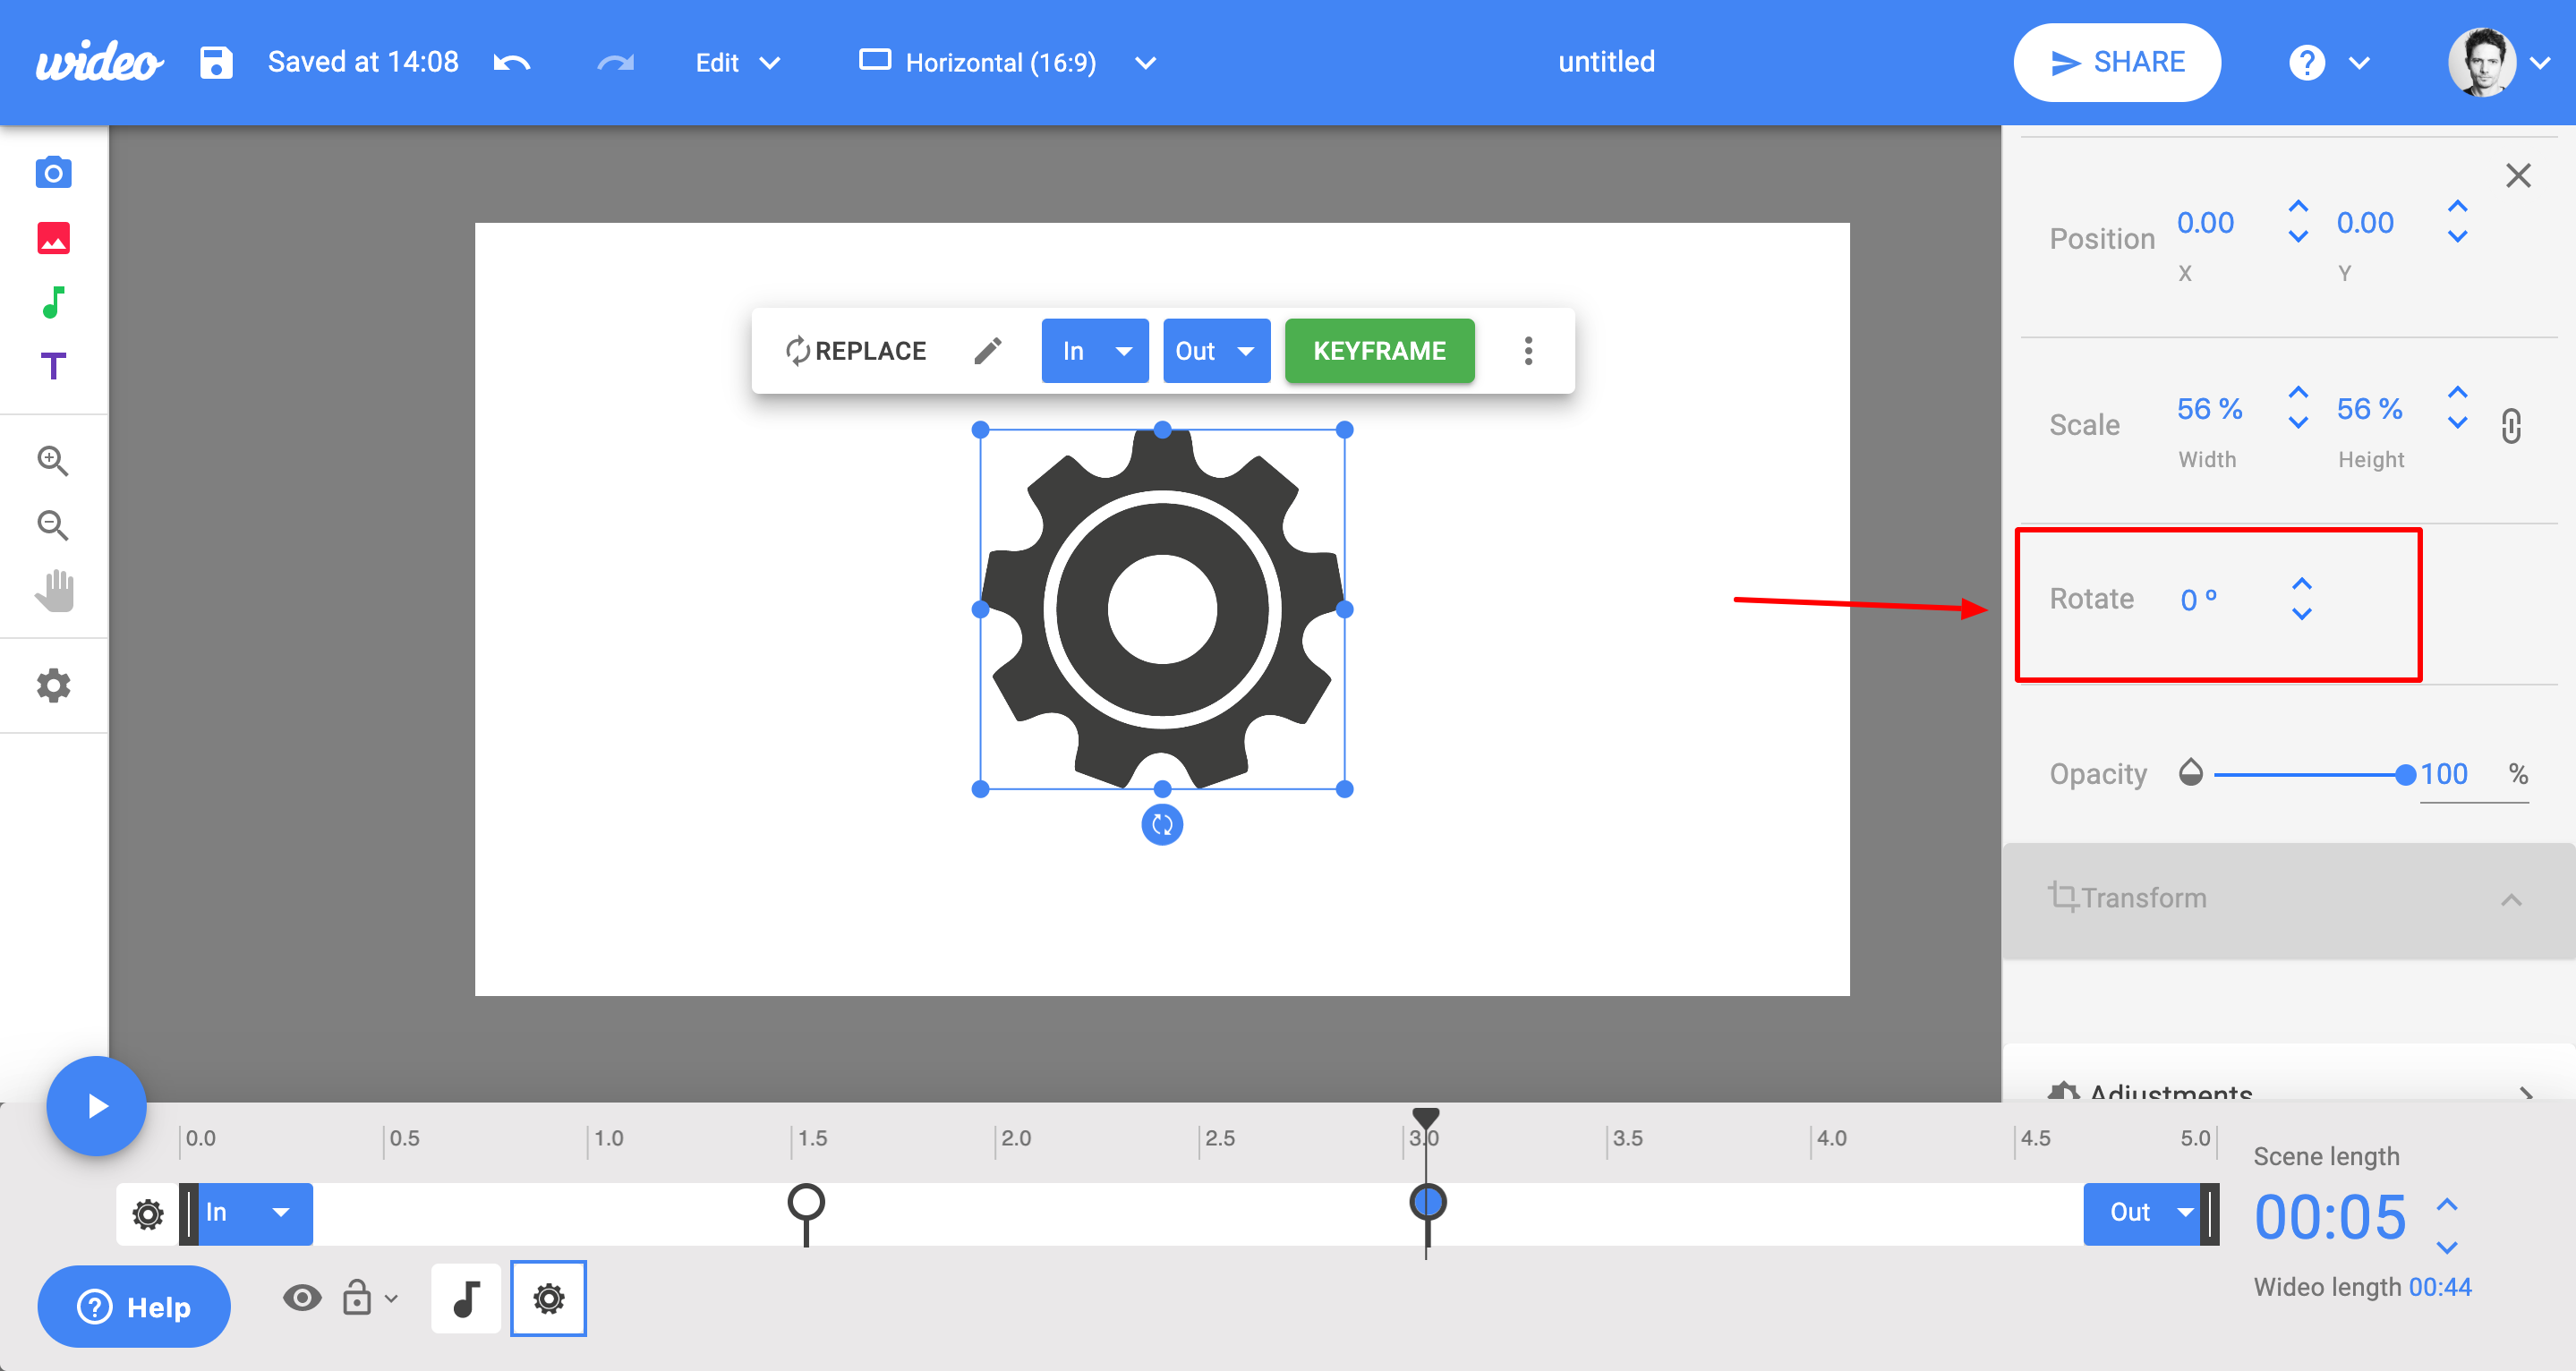
Task: Open the In animation dropdown in floating toolbar
Action: point(1095,351)
